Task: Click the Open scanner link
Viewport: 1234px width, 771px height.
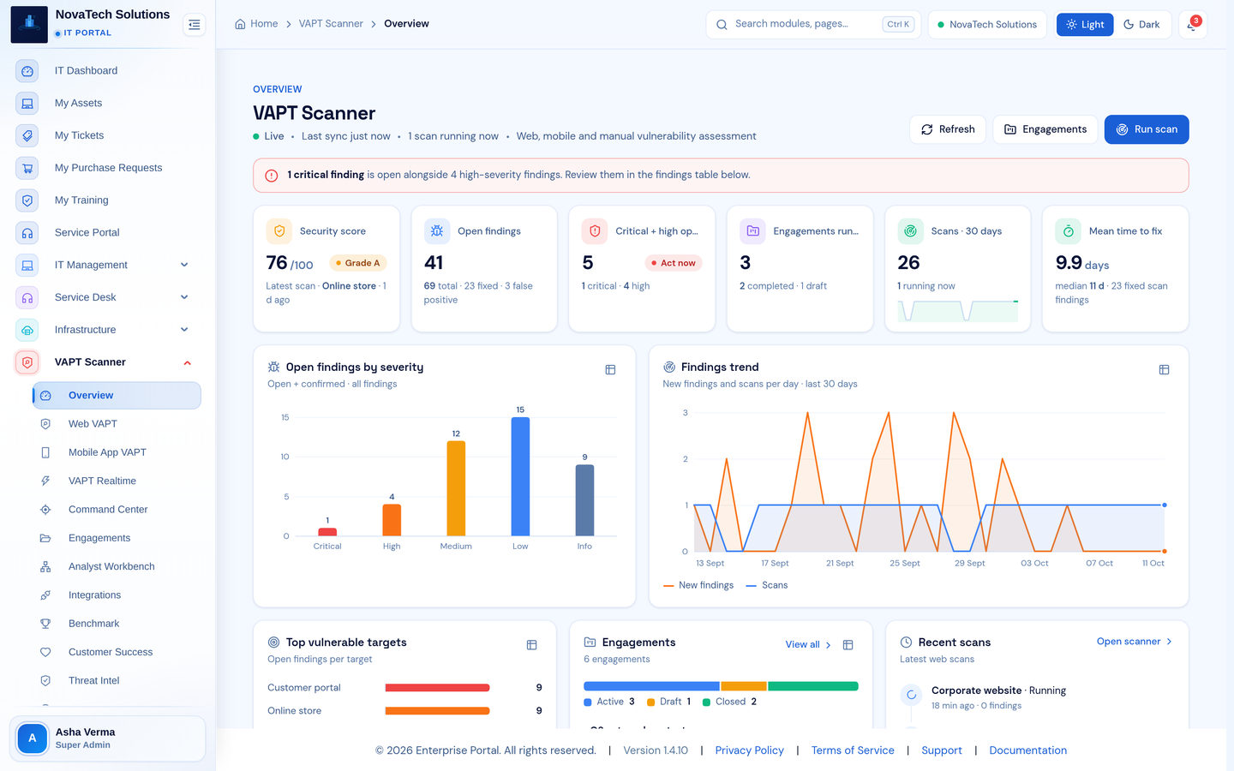Action: pyautogui.click(x=1135, y=642)
